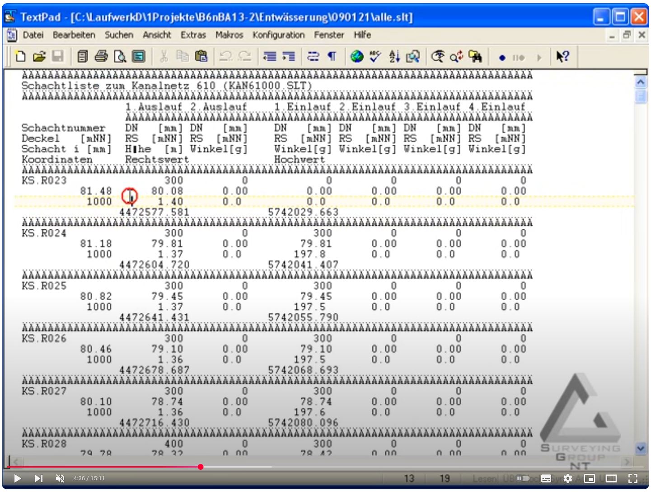Open the Konfiguration menu

pos(278,35)
